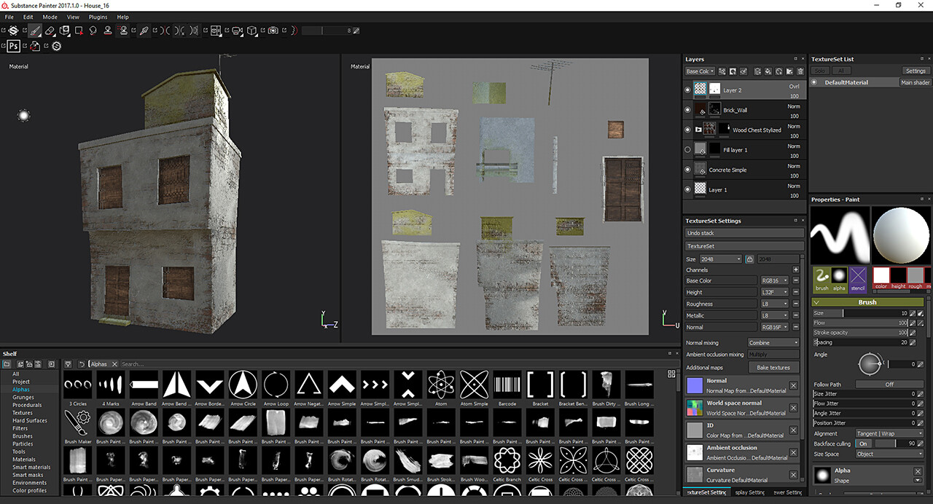Open the Plugins menu
This screenshot has width=933, height=504.
(x=98, y=17)
